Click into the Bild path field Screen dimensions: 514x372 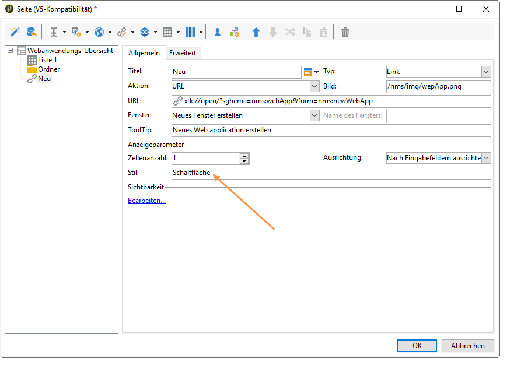[x=439, y=86]
